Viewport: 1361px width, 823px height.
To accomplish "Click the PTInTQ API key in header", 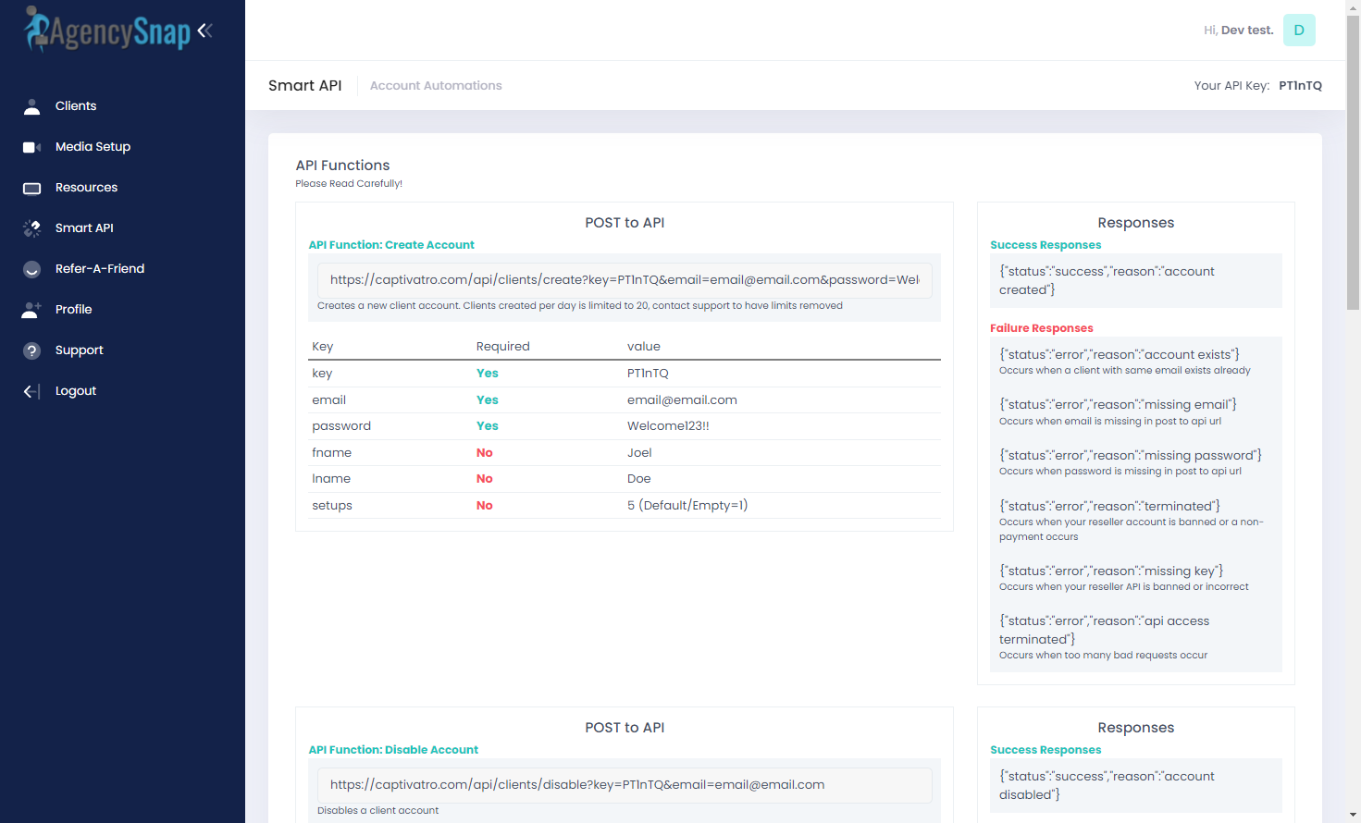I will click(1300, 86).
